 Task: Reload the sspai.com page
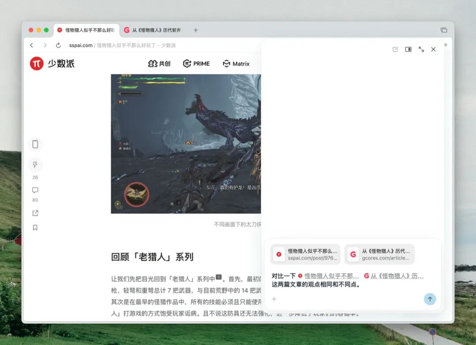coord(58,45)
